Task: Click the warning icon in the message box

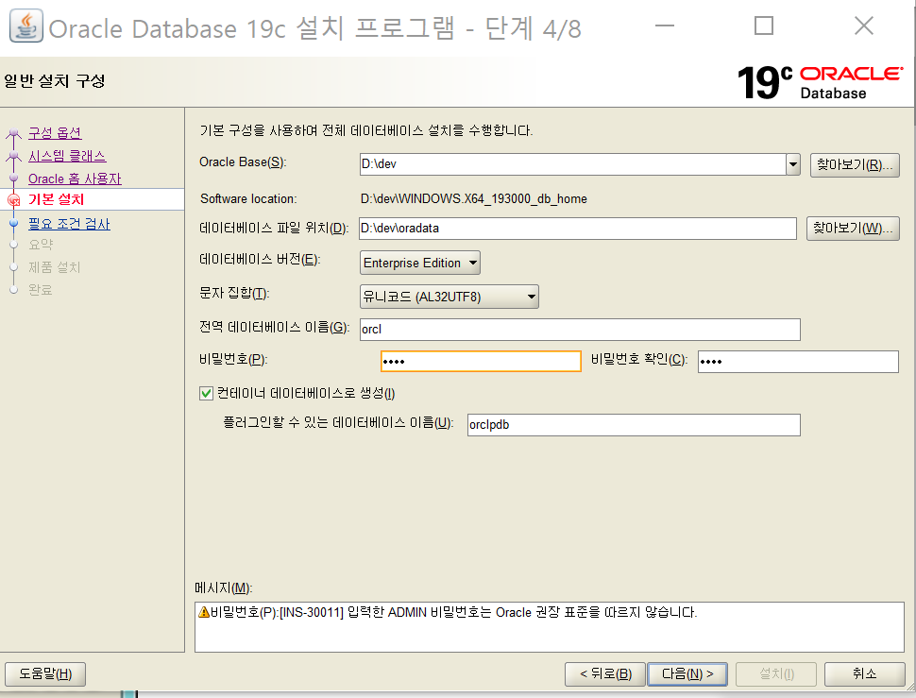Action: pos(204,612)
